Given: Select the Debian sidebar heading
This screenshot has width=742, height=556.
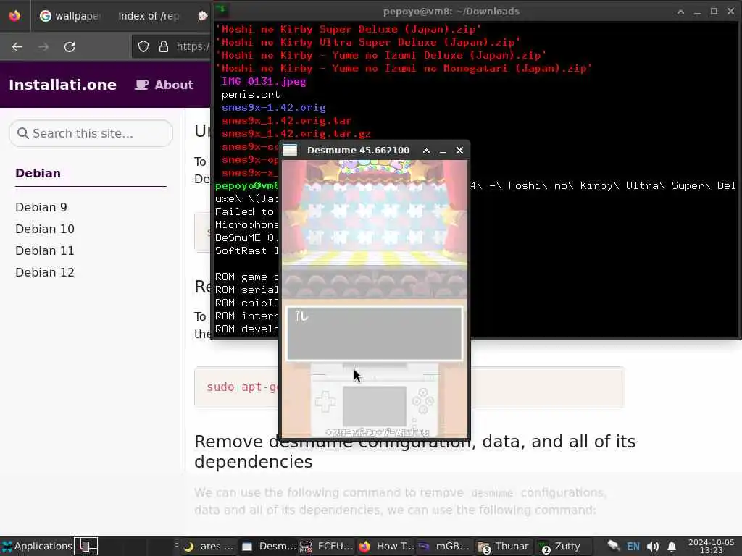Looking at the screenshot, I should tap(38, 173).
